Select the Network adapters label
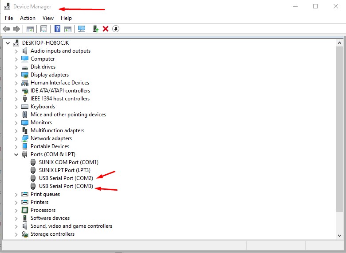The width and height of the screenshot is (346, 253). coord(51,138)
